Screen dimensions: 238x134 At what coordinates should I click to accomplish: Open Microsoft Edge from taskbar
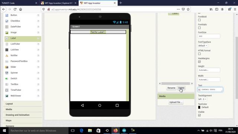coord(81,131)
